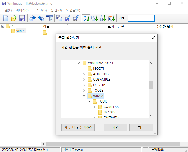Expand the TOOLS folder

(x=84, y=90)
